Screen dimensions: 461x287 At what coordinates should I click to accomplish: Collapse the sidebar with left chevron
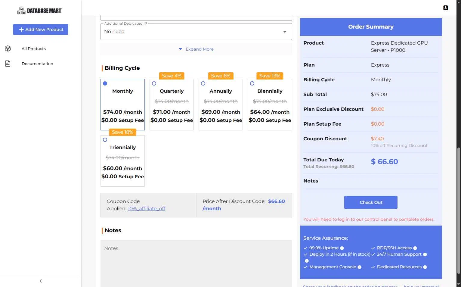point(41,281)
